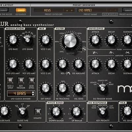Click the LFO Rate knob
The width and height of the screenshot is (132, 132).
tap(13, 40)
